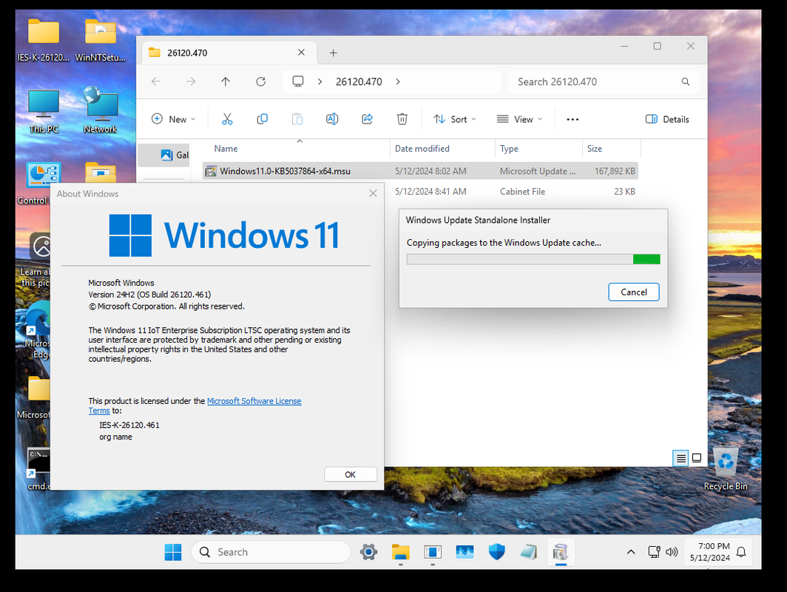
Task: Go forward with the Explorer forward arrow
Action: (191, 81)
